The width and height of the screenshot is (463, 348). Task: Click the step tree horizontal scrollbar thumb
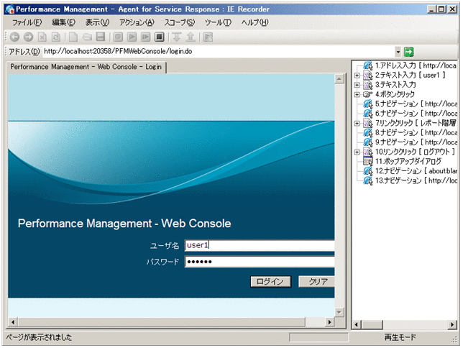pyautogui.click(x=372, y=325)
